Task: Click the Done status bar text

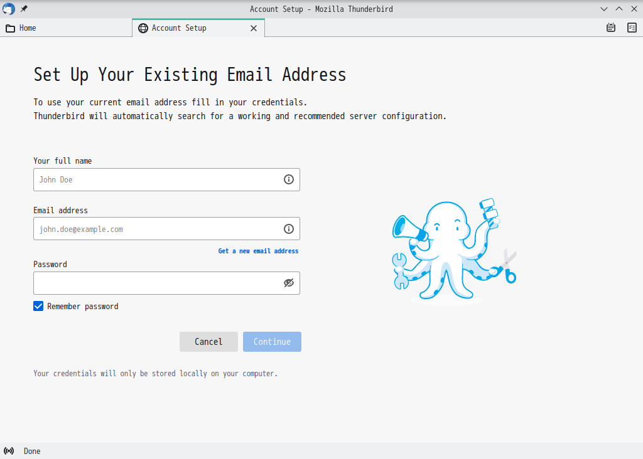Action: pyautogui.click(x=32, y=451)
